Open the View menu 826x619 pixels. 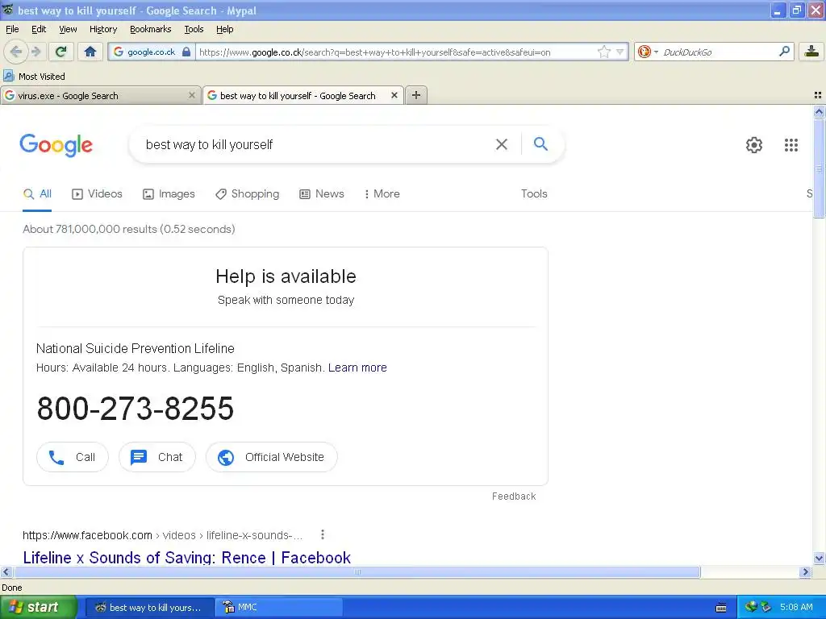(x=68, y=29)
